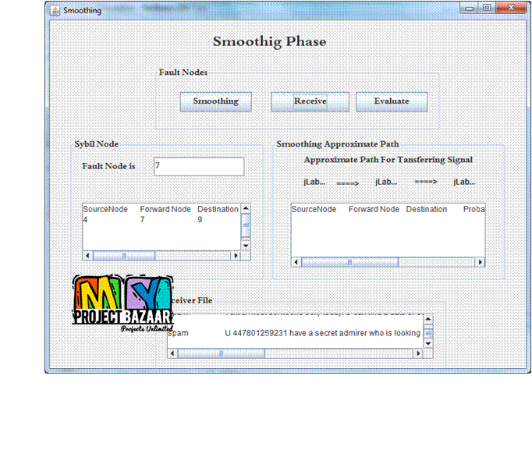
Task: Select Forward Node header in Sybil Node table
Action: click(x=165, y=209)
